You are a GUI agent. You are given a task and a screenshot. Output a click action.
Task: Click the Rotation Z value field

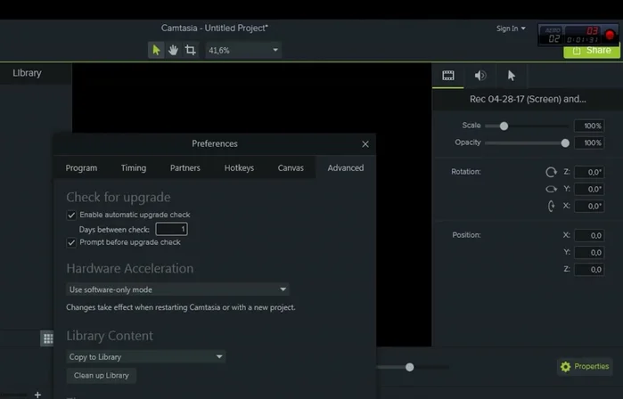pos(589,172)
